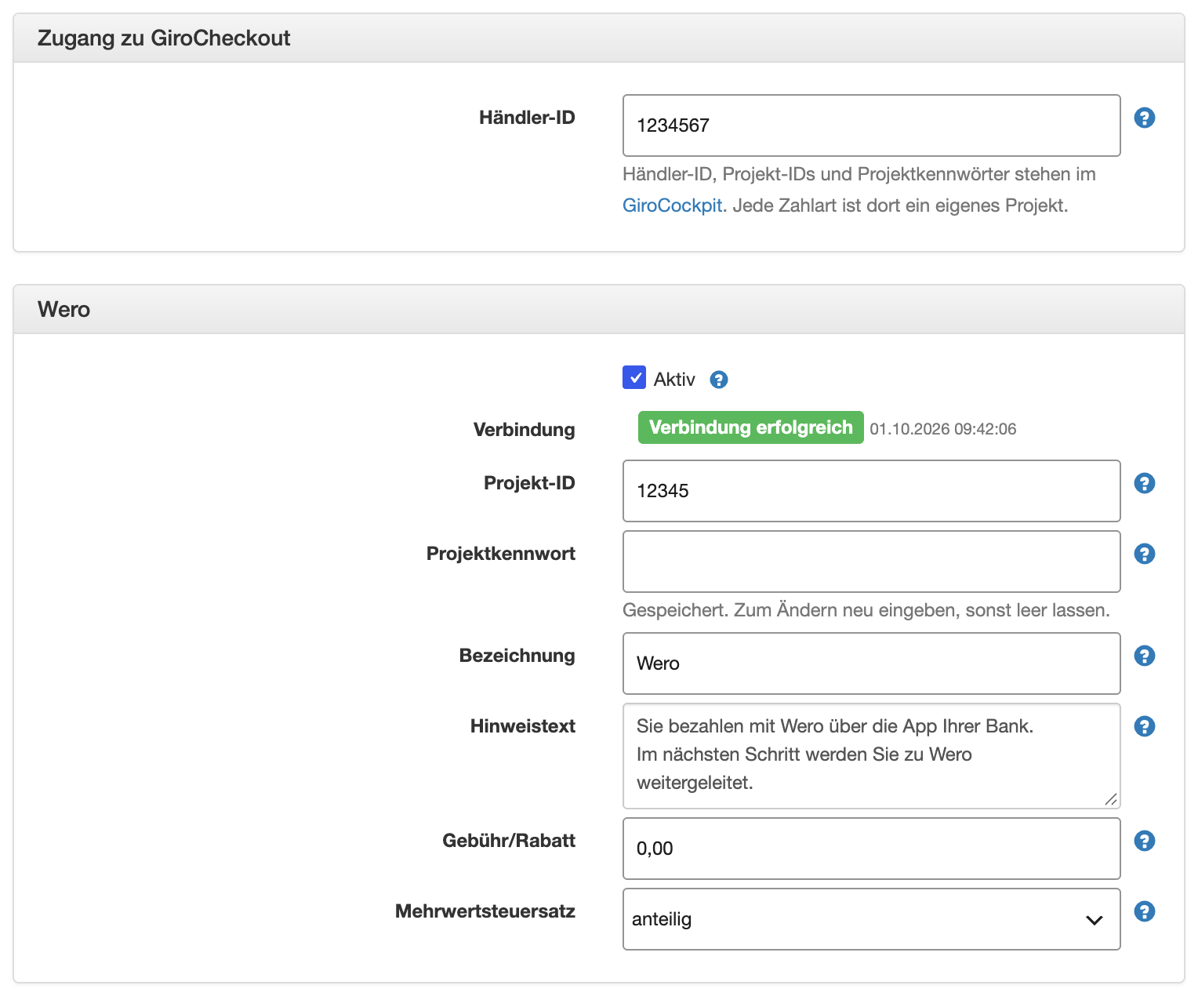Open help icon next to Händler-ID
This screenshot has height=996, width=1198.
click(x=1144, y=118)
